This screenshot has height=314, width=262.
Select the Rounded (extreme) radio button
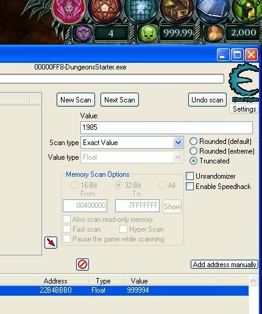click(x=193, y=151)
